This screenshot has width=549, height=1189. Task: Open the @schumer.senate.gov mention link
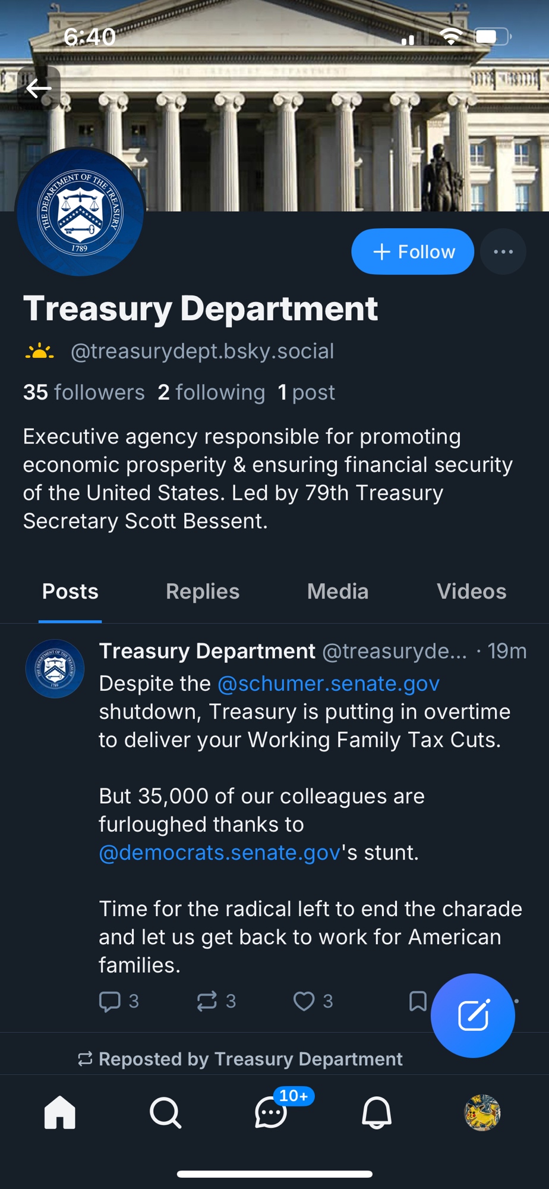pyautogui.click(x=329, y=684)
